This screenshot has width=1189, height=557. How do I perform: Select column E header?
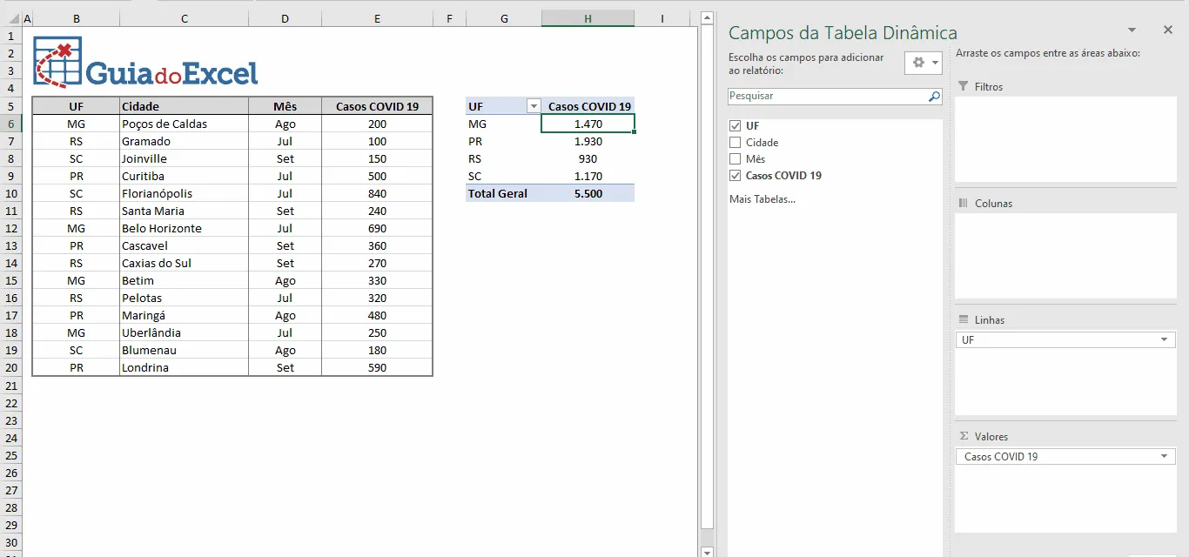click(x=377, y=18)
